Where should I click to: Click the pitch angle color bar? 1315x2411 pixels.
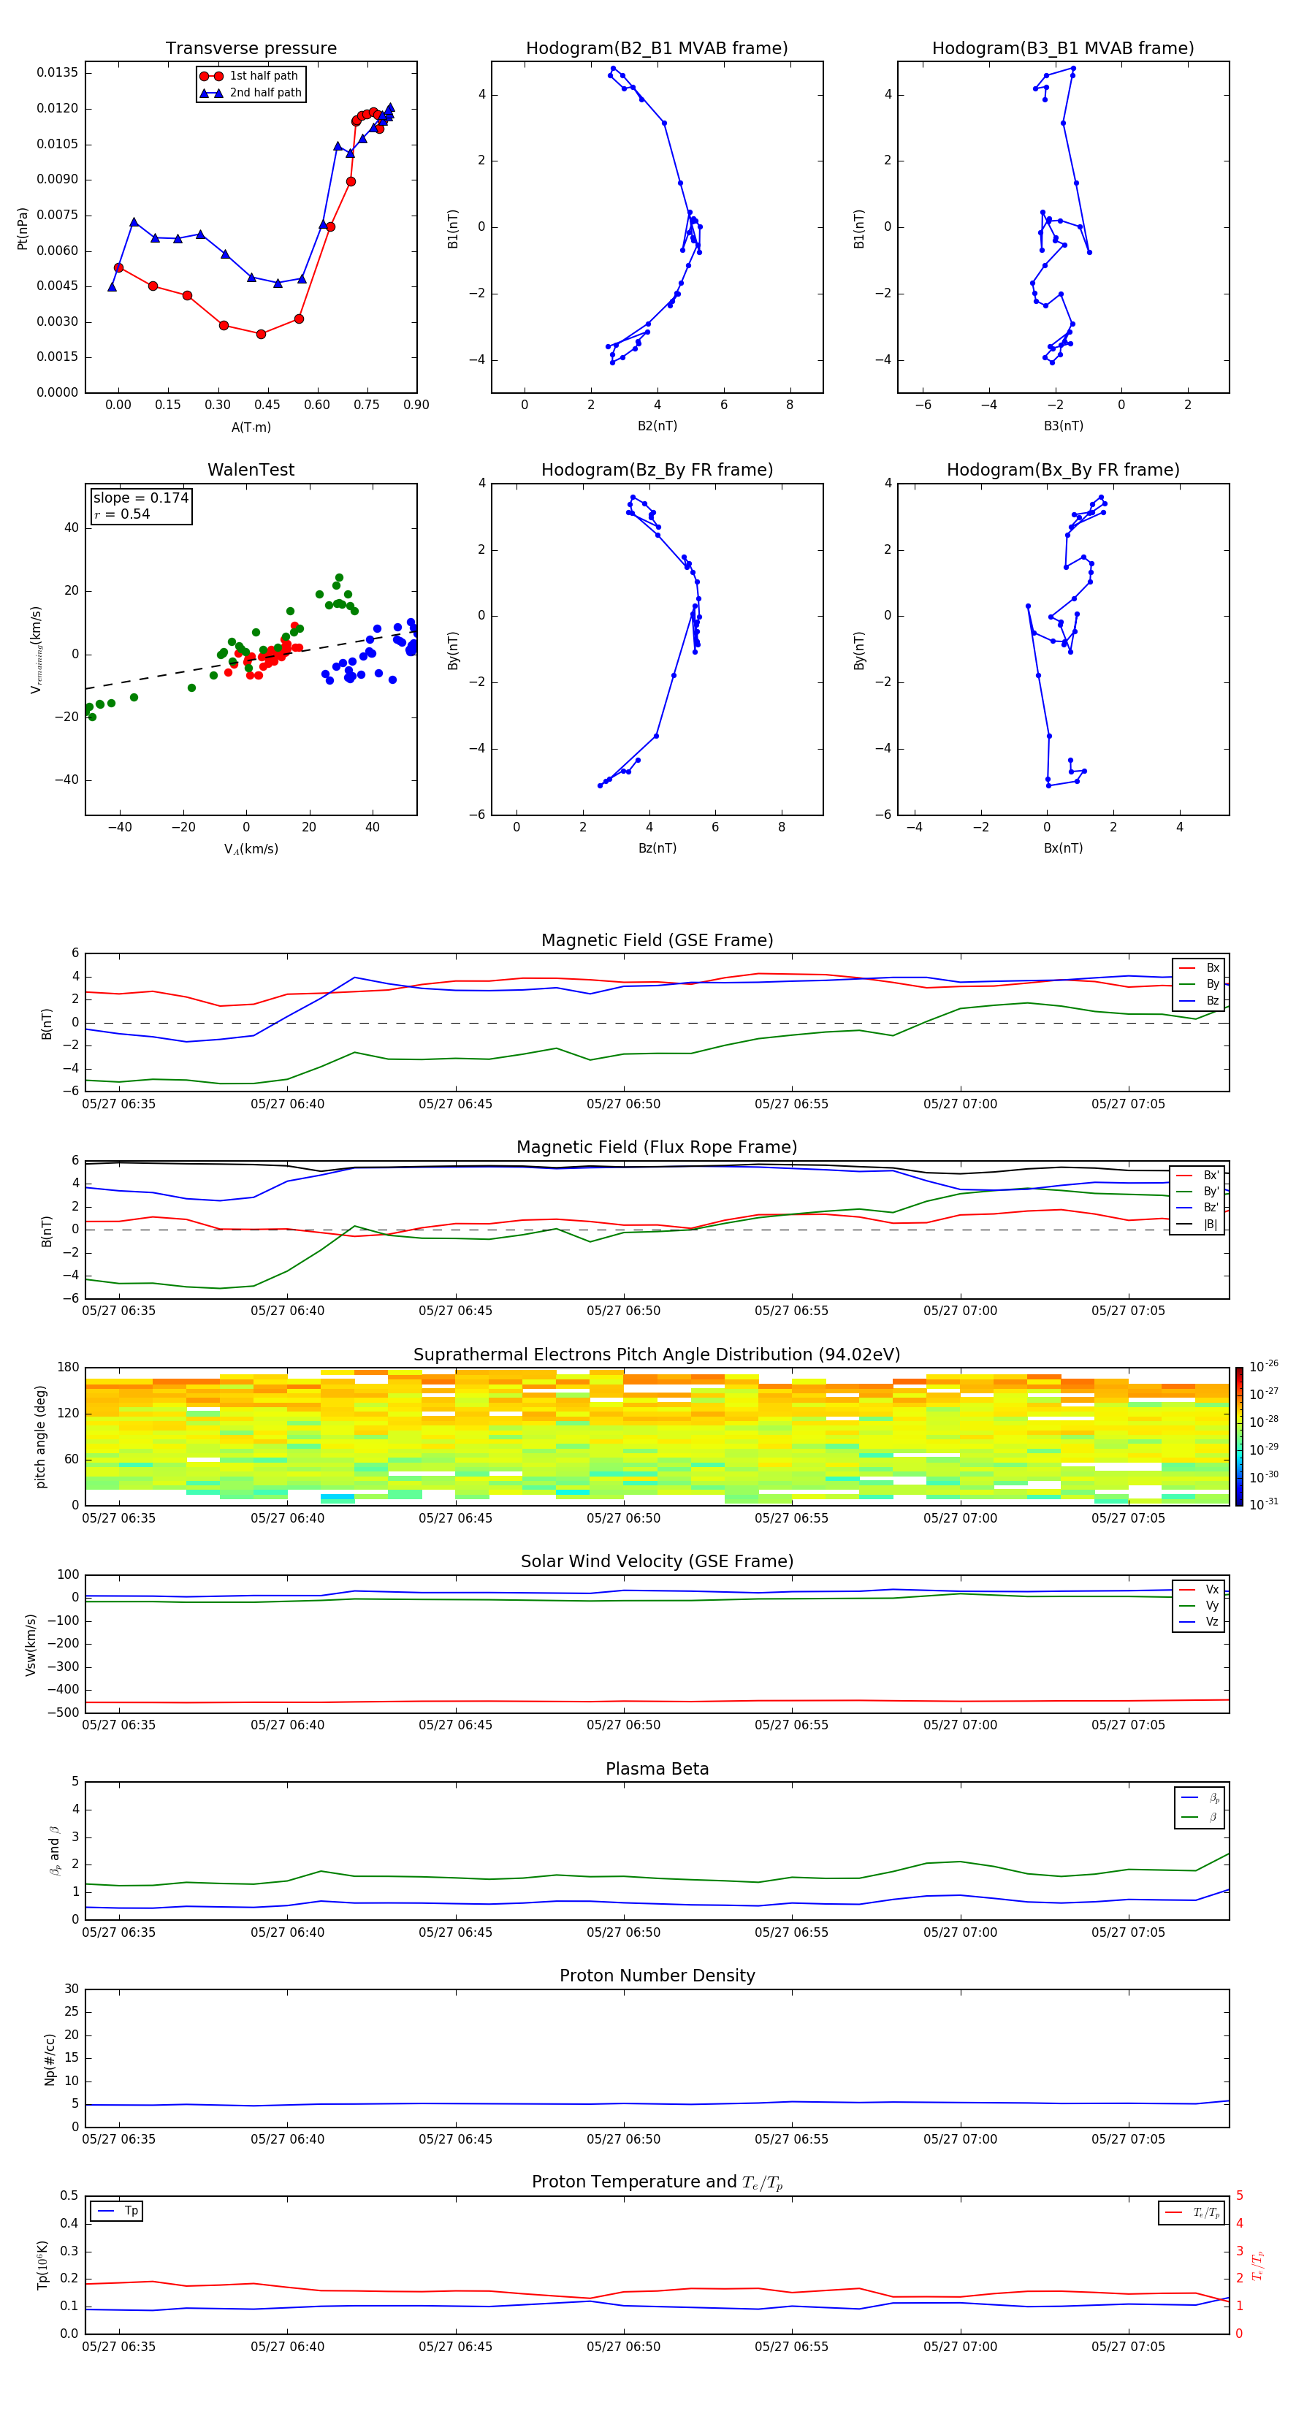1238,1436
